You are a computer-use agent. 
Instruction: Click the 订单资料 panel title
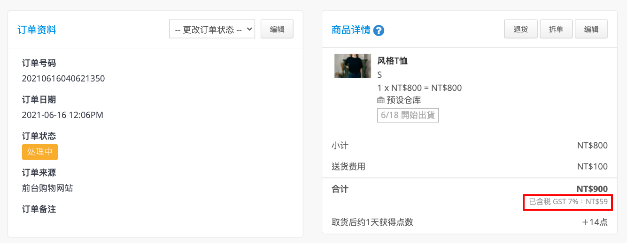click(37, 30)
